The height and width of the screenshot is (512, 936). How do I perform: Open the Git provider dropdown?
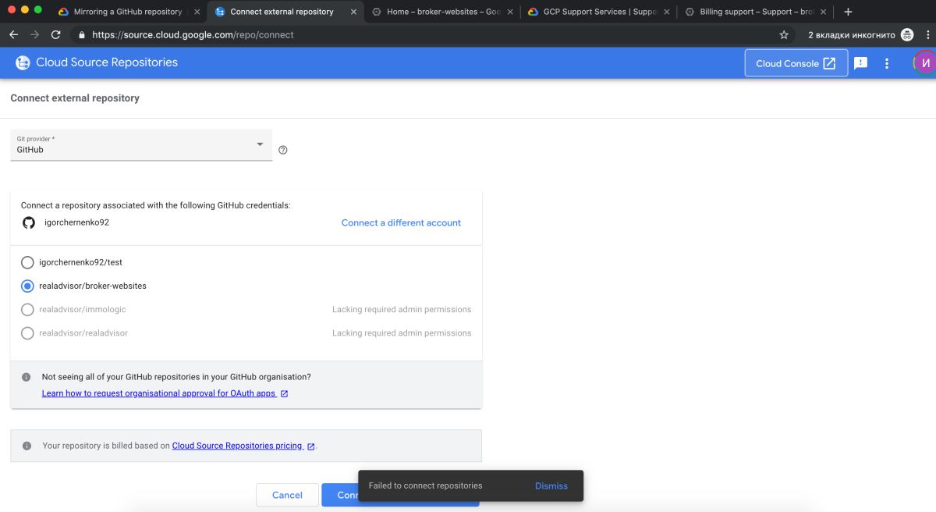coord(141,145)
